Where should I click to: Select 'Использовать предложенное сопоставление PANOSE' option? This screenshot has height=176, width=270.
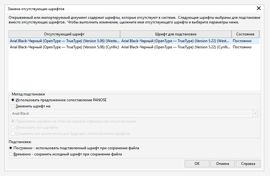pyautogui.click(x=13, y=100)
